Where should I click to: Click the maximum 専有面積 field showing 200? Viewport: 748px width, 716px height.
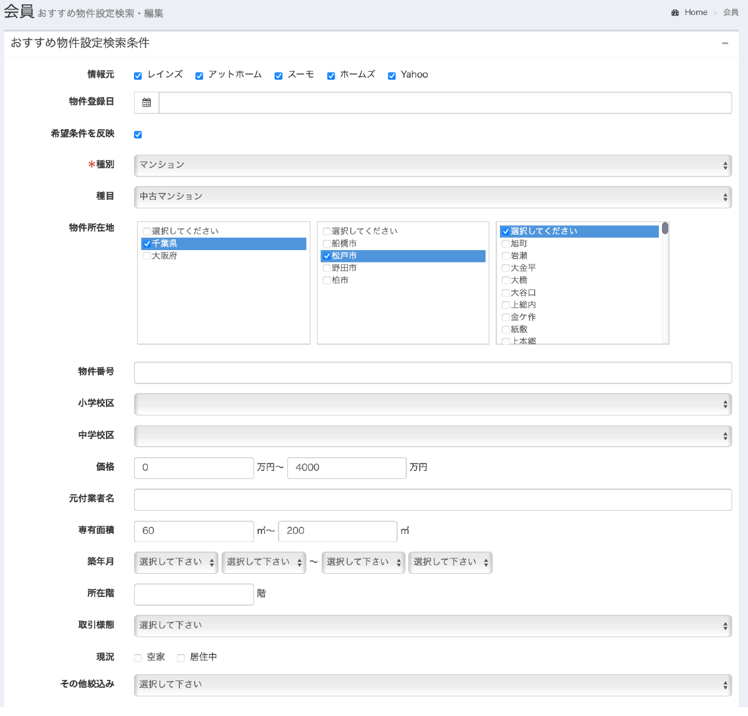(338, 531)
